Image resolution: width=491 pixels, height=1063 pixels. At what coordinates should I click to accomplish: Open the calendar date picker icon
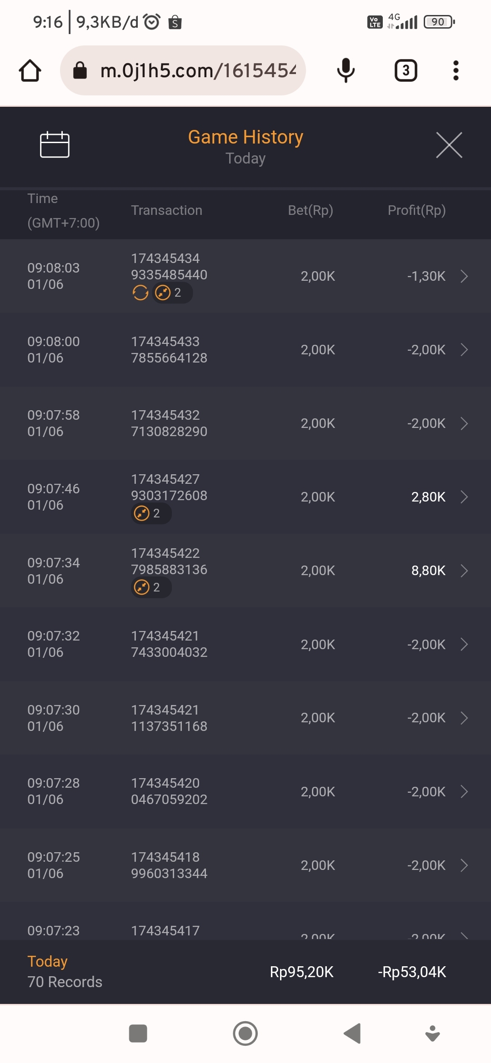[55, 145]
